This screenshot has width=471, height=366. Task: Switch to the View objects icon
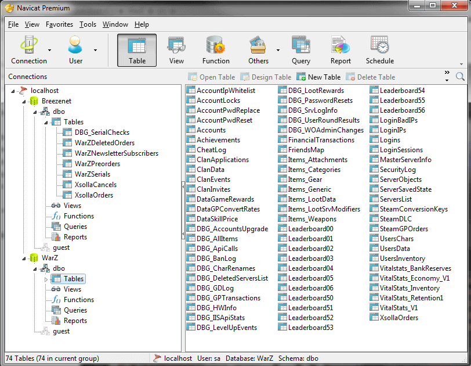176,50
